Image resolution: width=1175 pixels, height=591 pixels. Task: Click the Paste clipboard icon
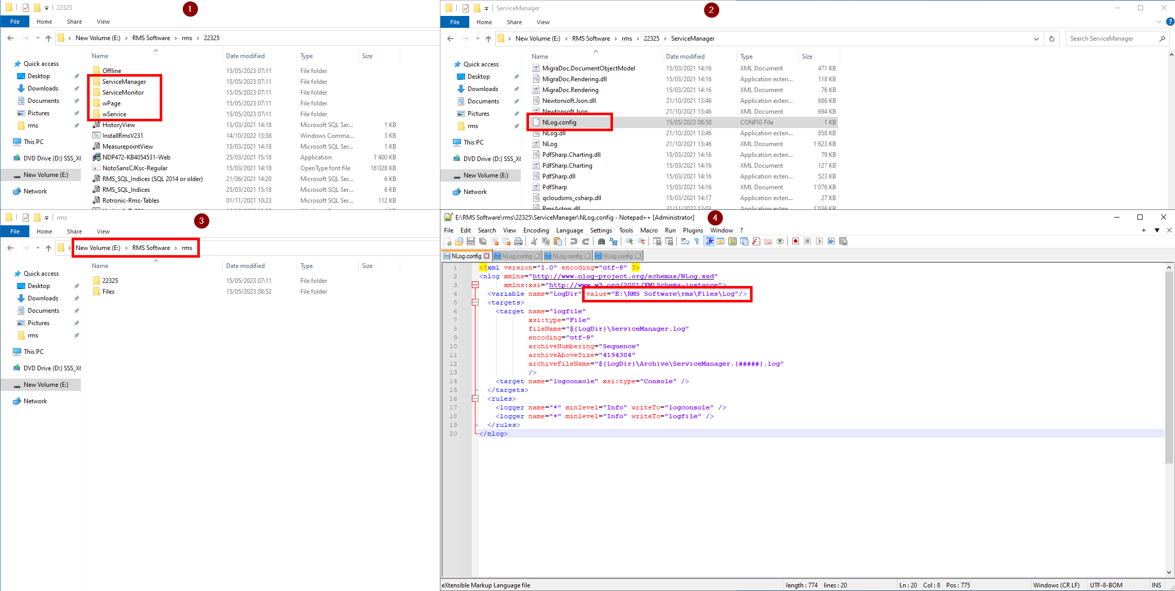(x=558, y=241)
